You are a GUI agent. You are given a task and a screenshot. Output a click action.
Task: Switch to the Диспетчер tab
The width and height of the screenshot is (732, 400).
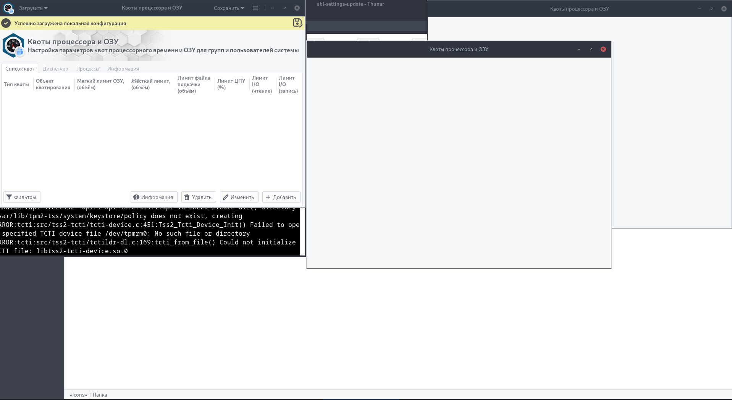click(55, 69)
